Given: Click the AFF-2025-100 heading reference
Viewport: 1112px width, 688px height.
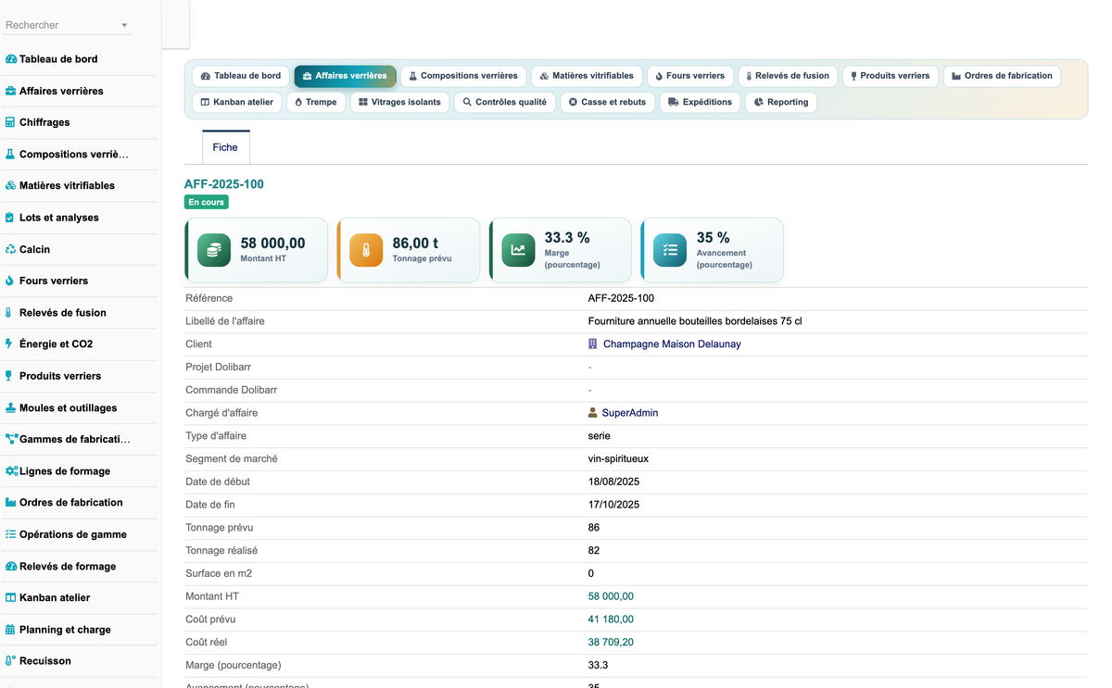Looking at the screenshot, I should [224, 184].
